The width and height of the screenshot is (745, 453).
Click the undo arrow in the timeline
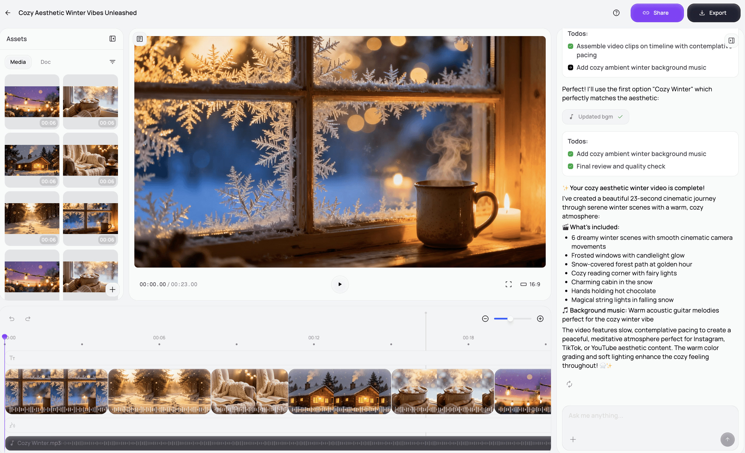click(12, 319)
